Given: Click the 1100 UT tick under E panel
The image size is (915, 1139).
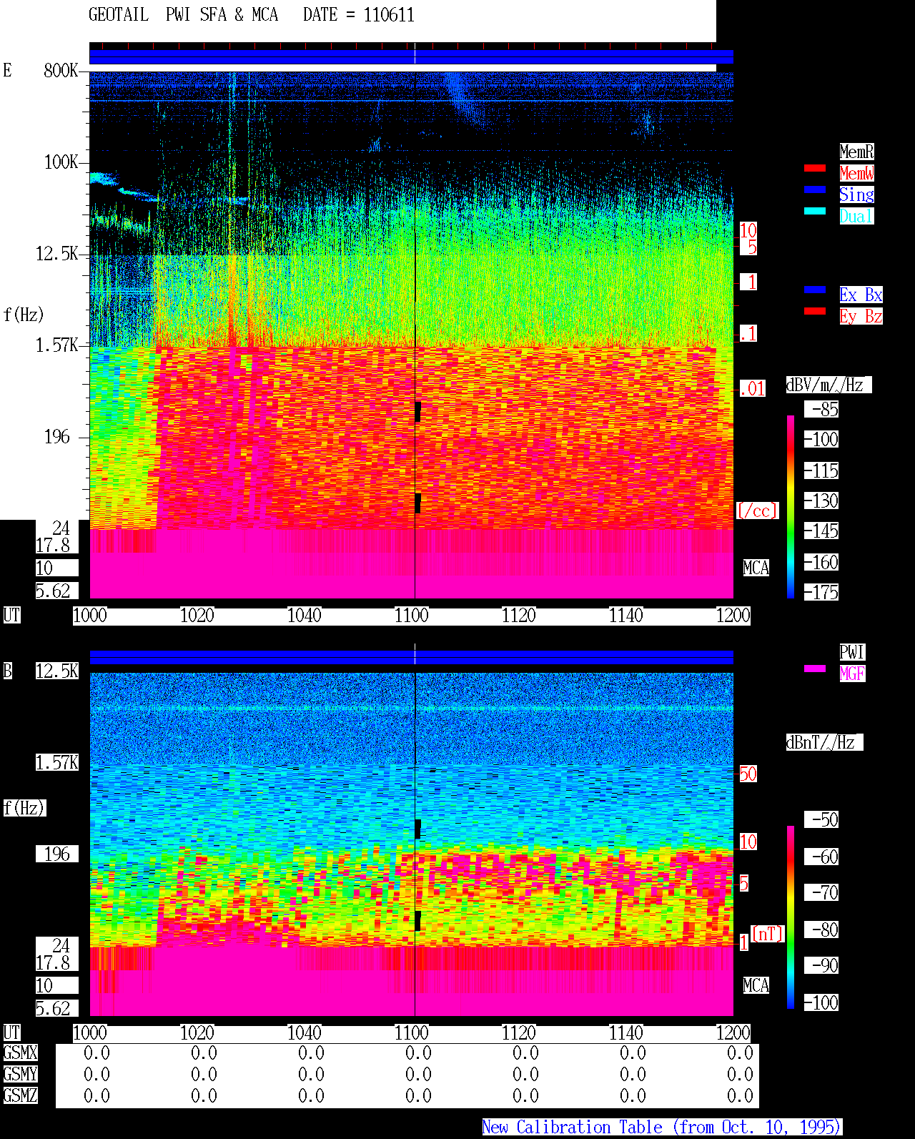Looking at the screenshot, I should pyautogui.click(x=412, y=616).
